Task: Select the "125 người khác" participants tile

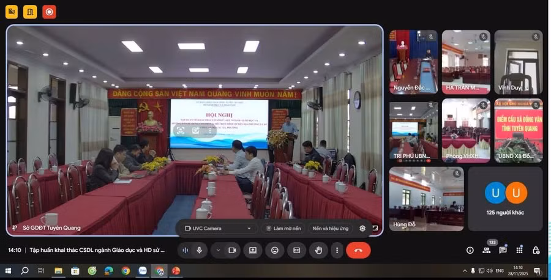Action: [505, 199]
